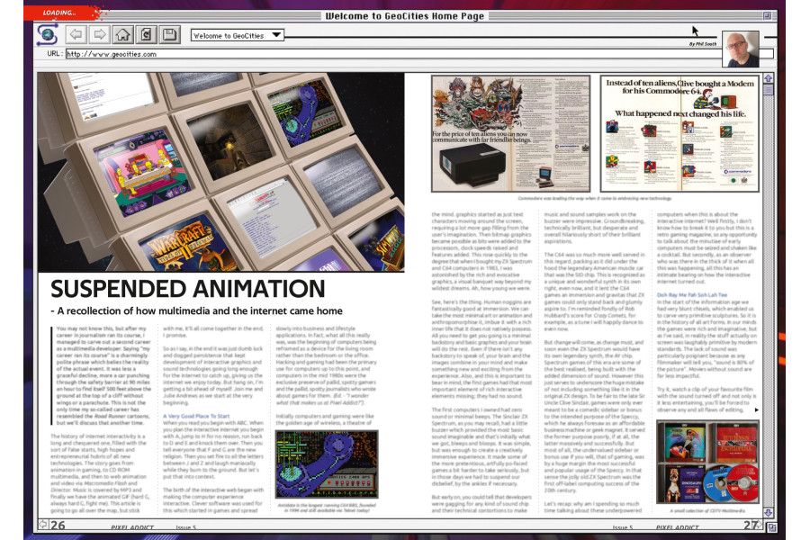The height and width of the screenshot is (540, 810).
Task: Click the vertical scrollbar up arrow
Action: [769, 78]
